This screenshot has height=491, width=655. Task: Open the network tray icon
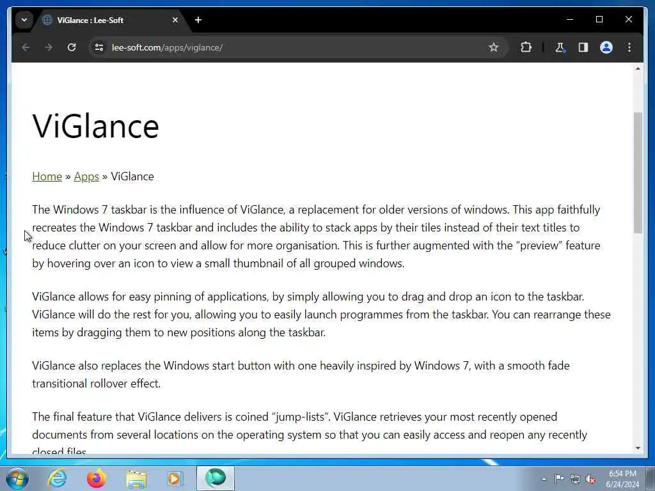(575, 479)
